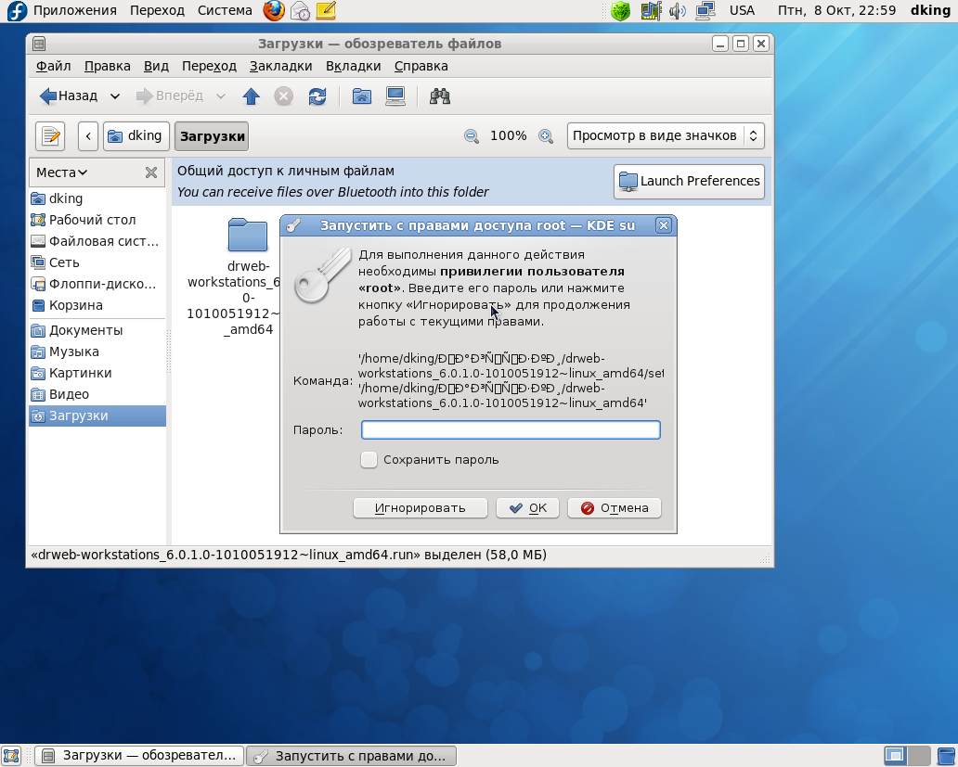
Task: Cancel the root dialog with Отмена
Action: coord(614,508)
